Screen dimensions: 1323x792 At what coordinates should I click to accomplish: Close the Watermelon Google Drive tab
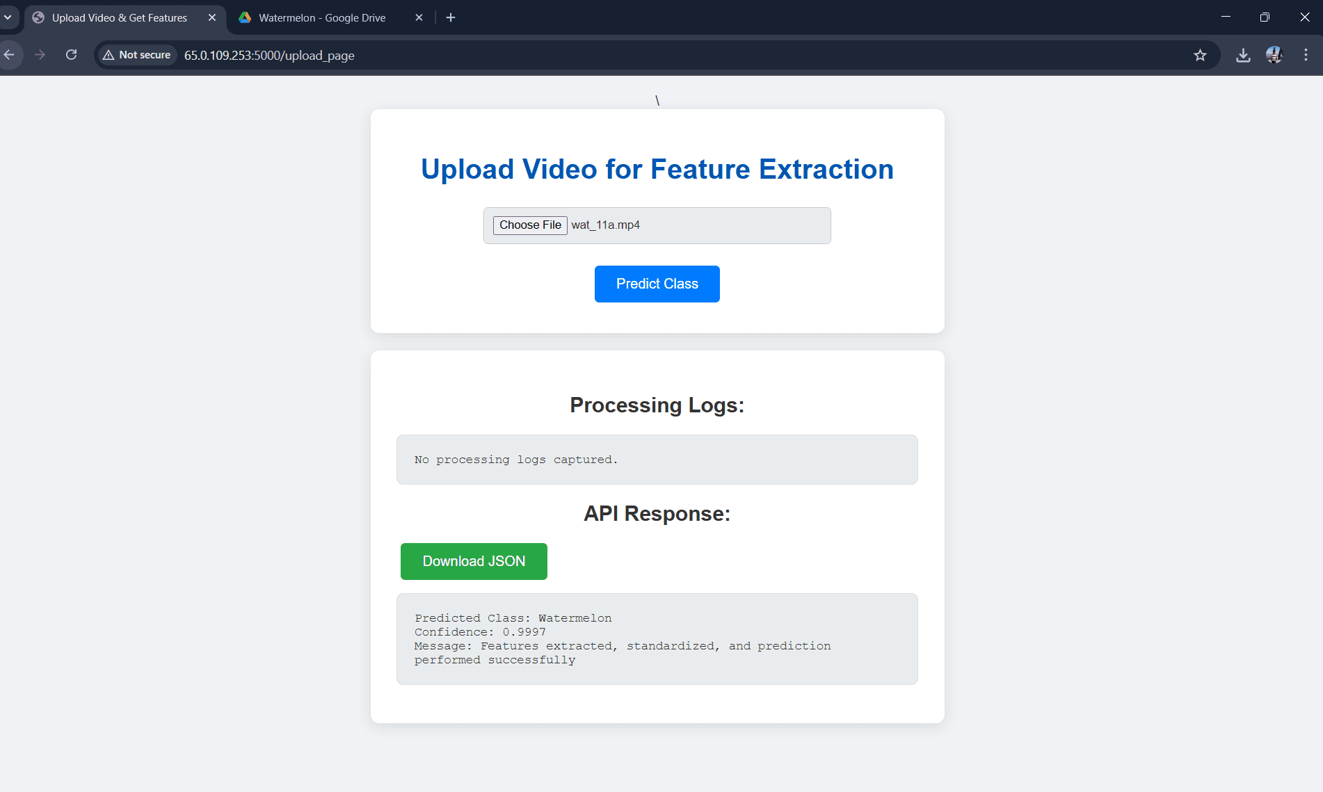pyautogui.click(x=419, y=17)
